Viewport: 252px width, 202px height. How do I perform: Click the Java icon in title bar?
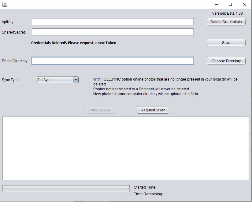(5, 4)
